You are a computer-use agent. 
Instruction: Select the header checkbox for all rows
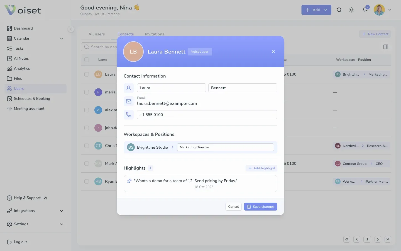87,60
